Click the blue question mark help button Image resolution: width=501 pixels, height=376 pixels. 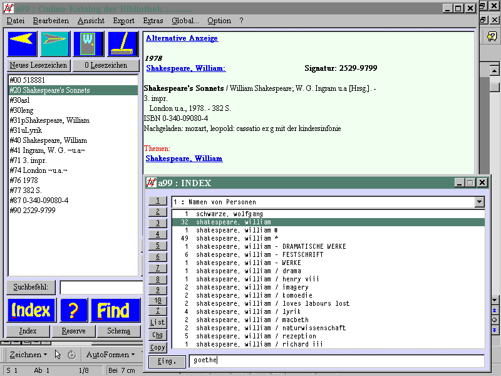tap(73, 310)
